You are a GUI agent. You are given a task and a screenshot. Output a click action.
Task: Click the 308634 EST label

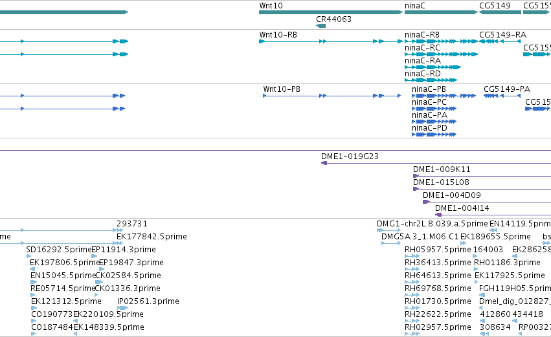pos(495,327)
